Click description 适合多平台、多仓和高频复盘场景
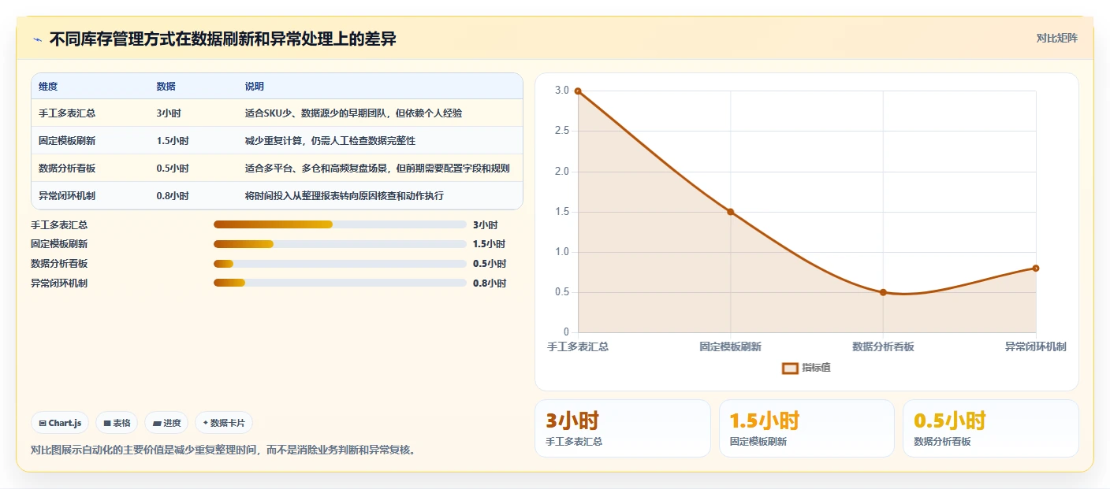The width and height of the screenshot is (1110, 489). click(x=377, y=169)
